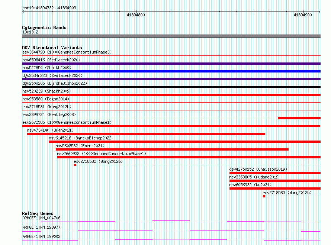Open variant dgv250n206 (ByrskaBishop2022) label

pyautogui.click(x=55, y=83)
